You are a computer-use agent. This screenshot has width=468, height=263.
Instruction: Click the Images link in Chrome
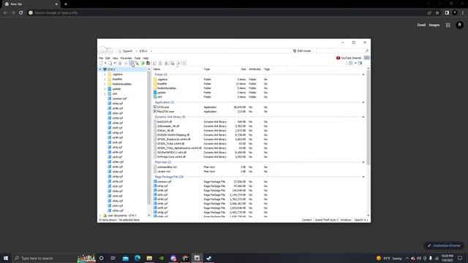pos(434,25)
